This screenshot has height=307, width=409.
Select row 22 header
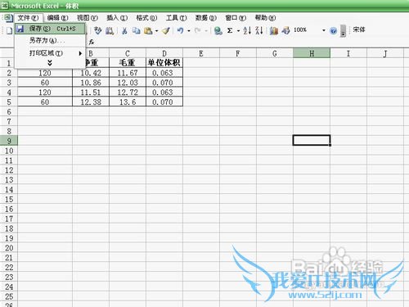click(9, 267)
